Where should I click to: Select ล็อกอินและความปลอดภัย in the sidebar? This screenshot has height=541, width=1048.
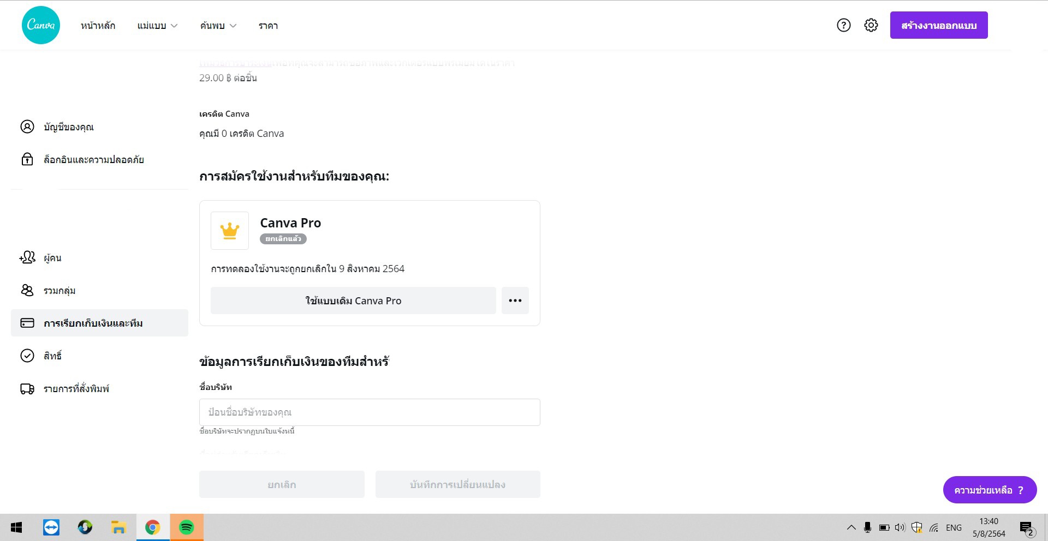99,159
